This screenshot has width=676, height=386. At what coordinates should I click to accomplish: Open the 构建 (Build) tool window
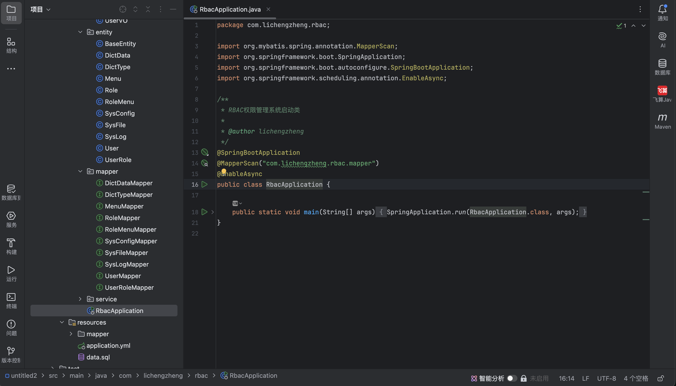click(x=11, y=246)
